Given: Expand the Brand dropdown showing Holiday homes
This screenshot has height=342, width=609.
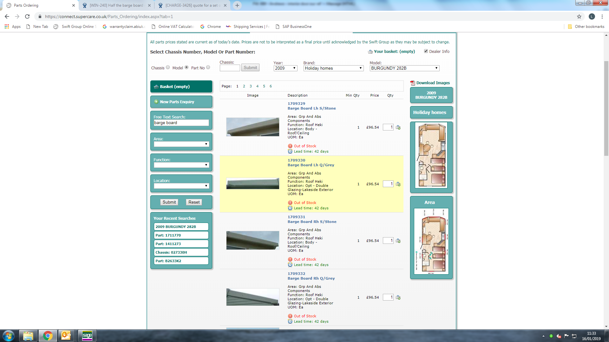Looking at the screenshot, I should pos(333,68).
